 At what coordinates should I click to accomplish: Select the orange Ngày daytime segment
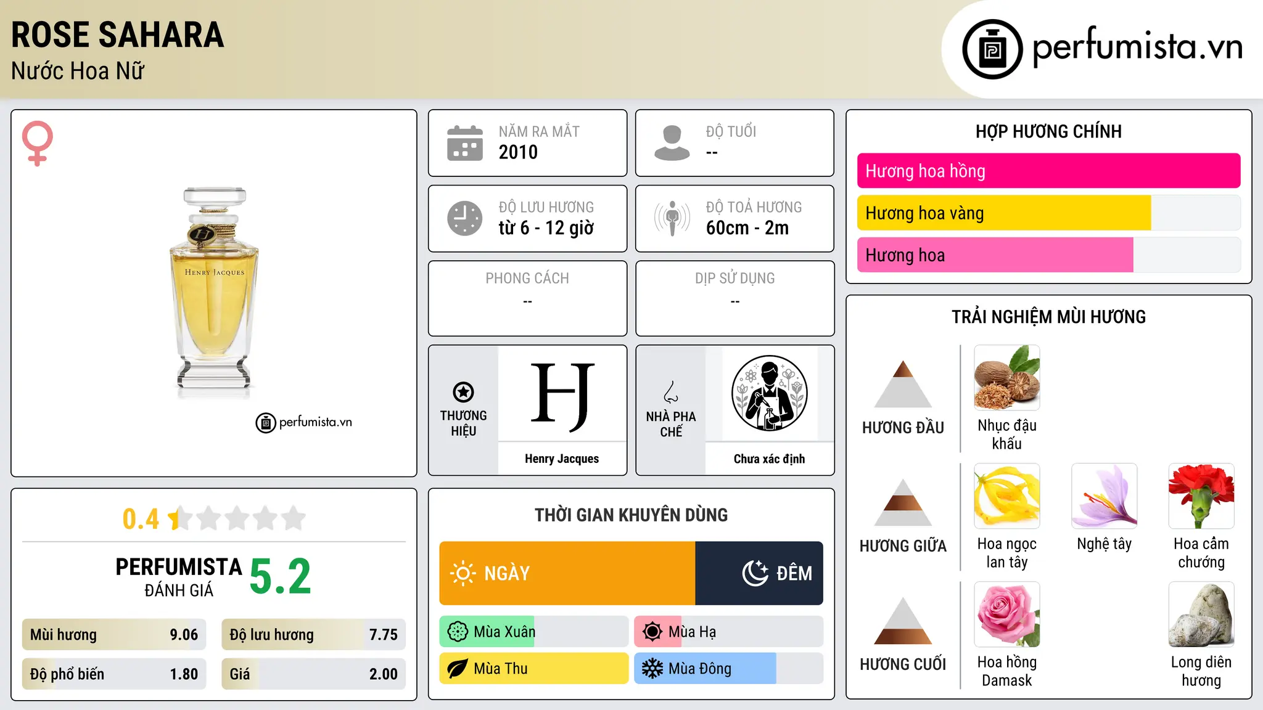[567, 573]
